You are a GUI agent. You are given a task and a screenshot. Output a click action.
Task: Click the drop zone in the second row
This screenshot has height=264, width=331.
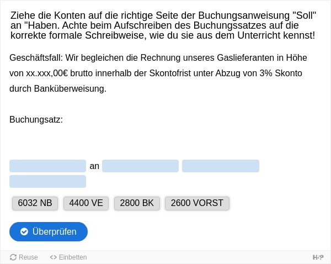[x=47, y=182]
